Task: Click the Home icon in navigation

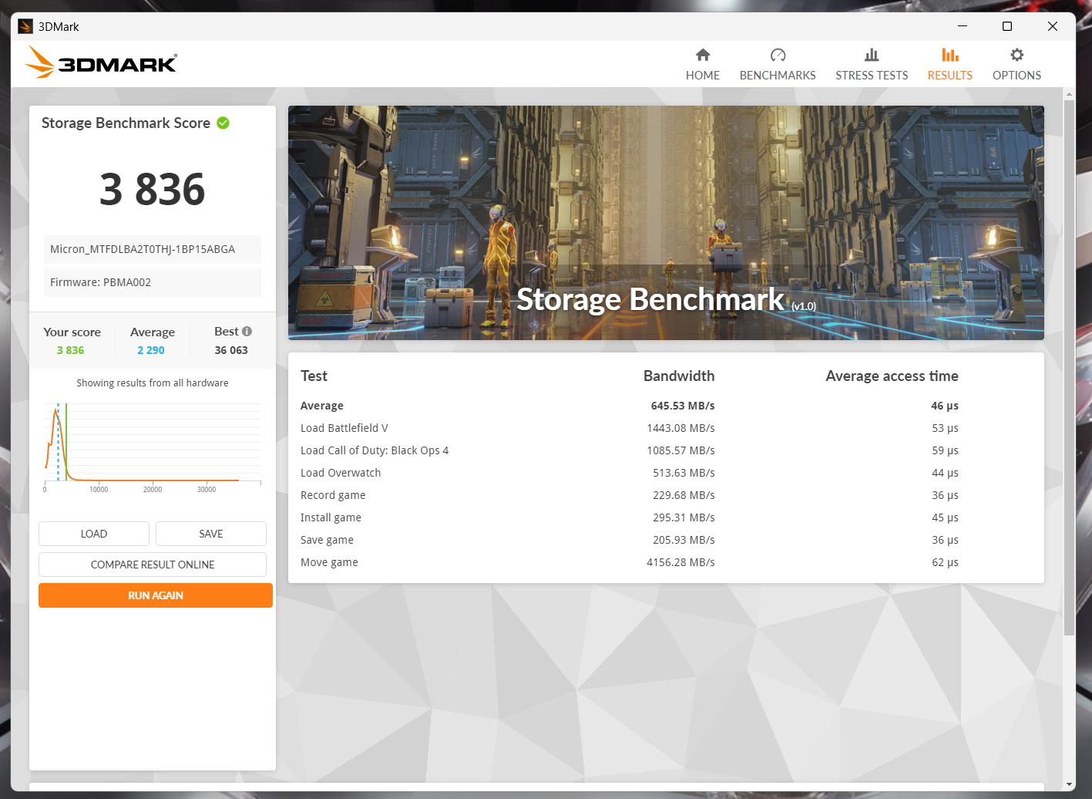Action: [702, 55]
